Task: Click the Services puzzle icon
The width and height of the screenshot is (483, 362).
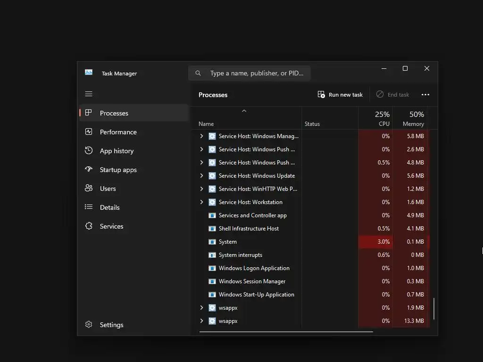Action: (x=89, y=226)
